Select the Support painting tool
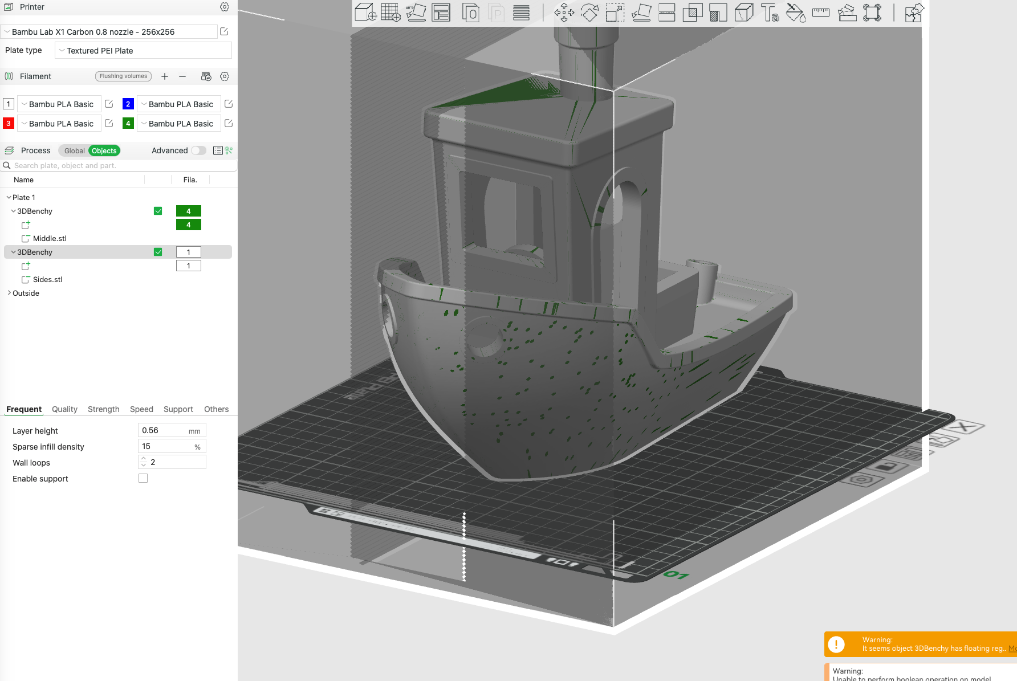The height and width of the screenshot is (681, 1017). [x=718, y=13]
